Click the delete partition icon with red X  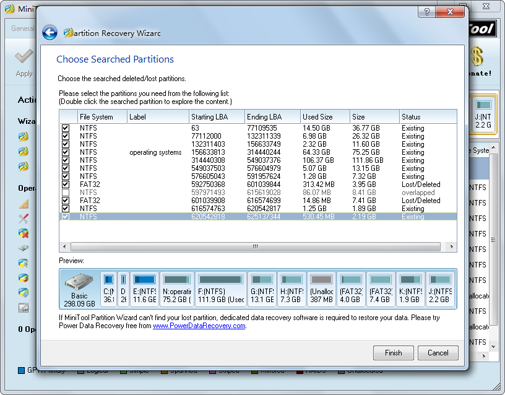(24, 233)
